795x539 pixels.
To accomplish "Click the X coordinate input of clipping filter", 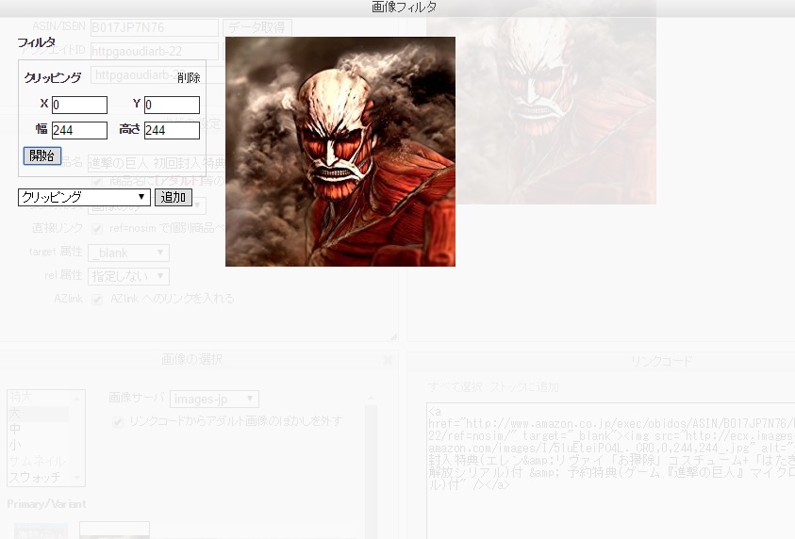I will 79,105.
